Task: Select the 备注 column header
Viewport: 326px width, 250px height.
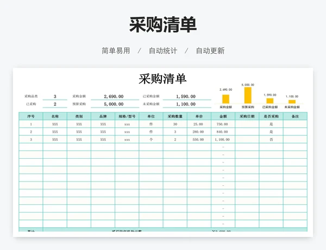Action: [295, 116]
